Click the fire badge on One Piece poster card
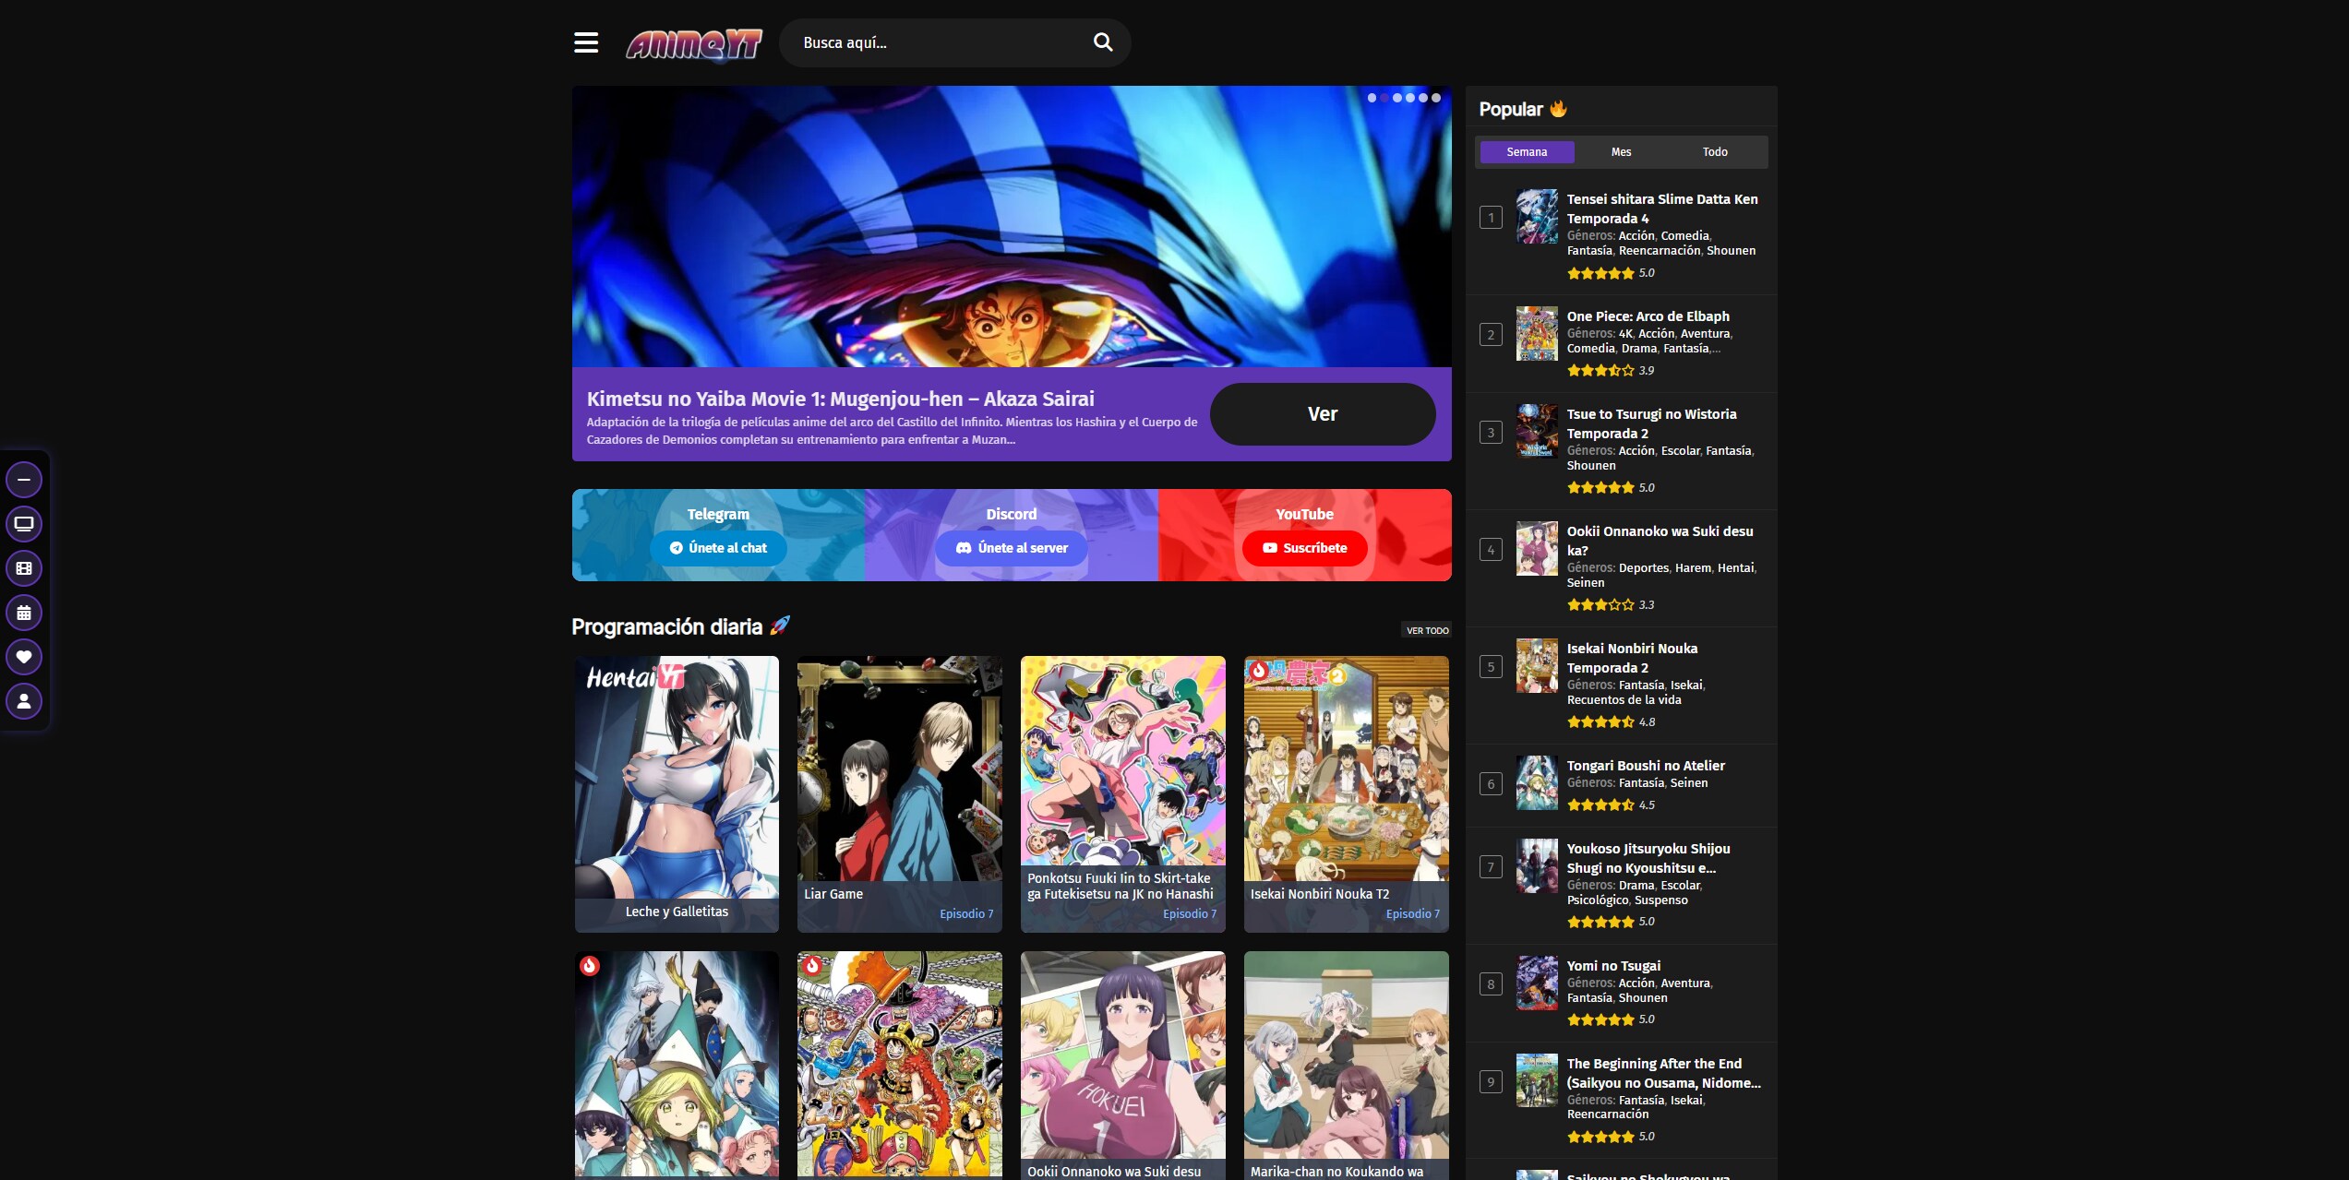Image resolution: width=2349 pixels, height=1180 pixels. pos(812,965)
